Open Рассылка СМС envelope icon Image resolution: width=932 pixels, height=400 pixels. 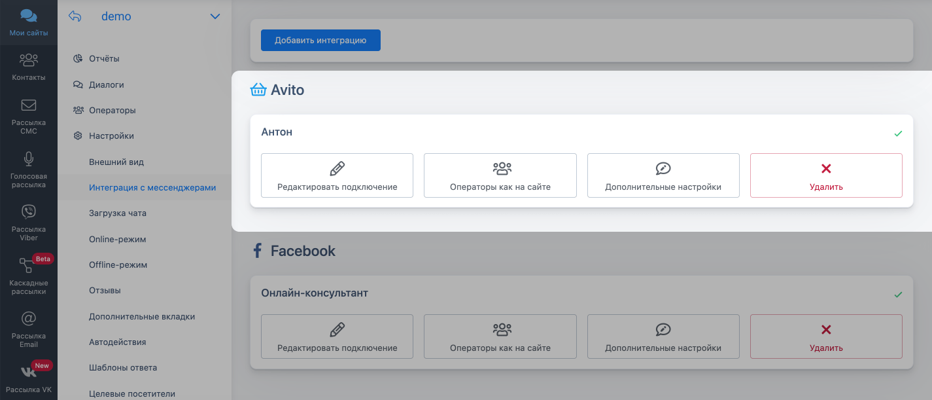click(28, 105)
